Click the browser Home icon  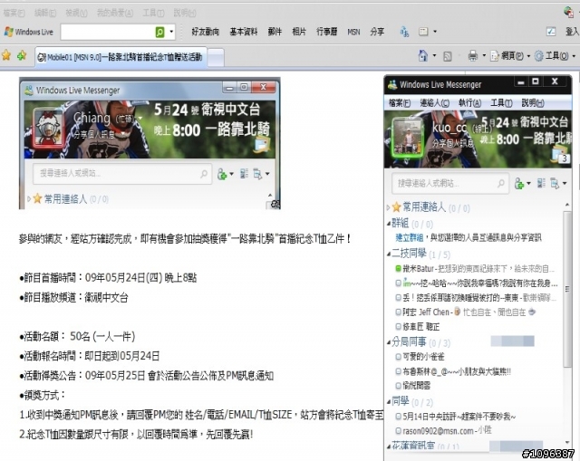[423, 56]
